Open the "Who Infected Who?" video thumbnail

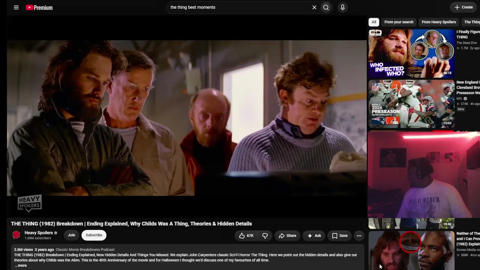[411, 53]
